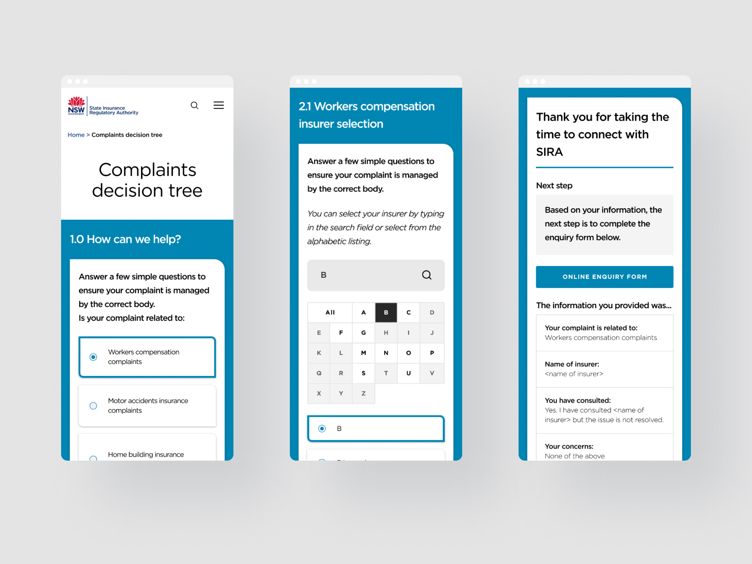Click the alphabetic filter letter B
Viewport: 752px width, 564px height.
click(x=386, y=312)
